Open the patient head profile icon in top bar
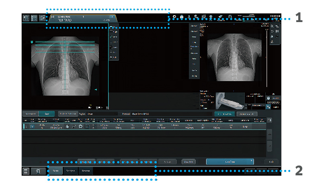328x191 pixels. click(x=26, y=18)
